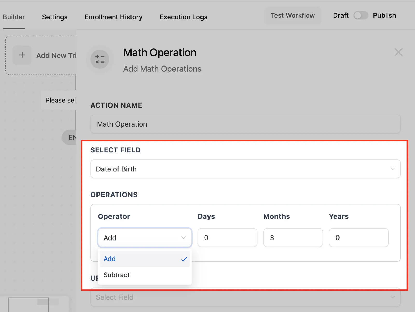Open the Date of Birth field dropdown
The image size is (415, 312).
pos(245,169)
